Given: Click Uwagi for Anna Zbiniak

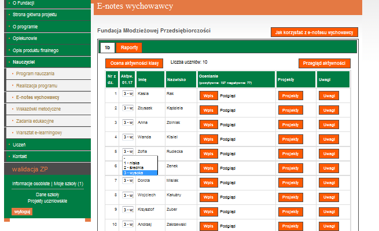Looking at the screenshot, I should click(329, 125).
